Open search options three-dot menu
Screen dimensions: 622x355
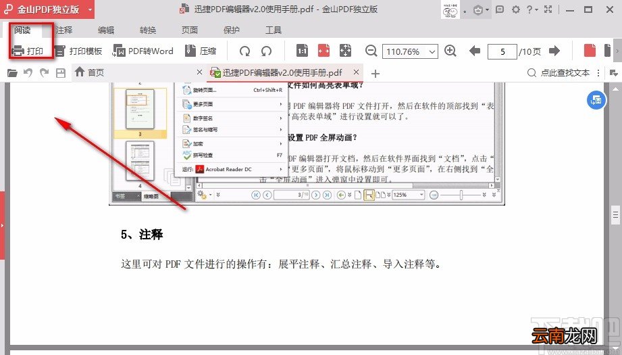598,73
